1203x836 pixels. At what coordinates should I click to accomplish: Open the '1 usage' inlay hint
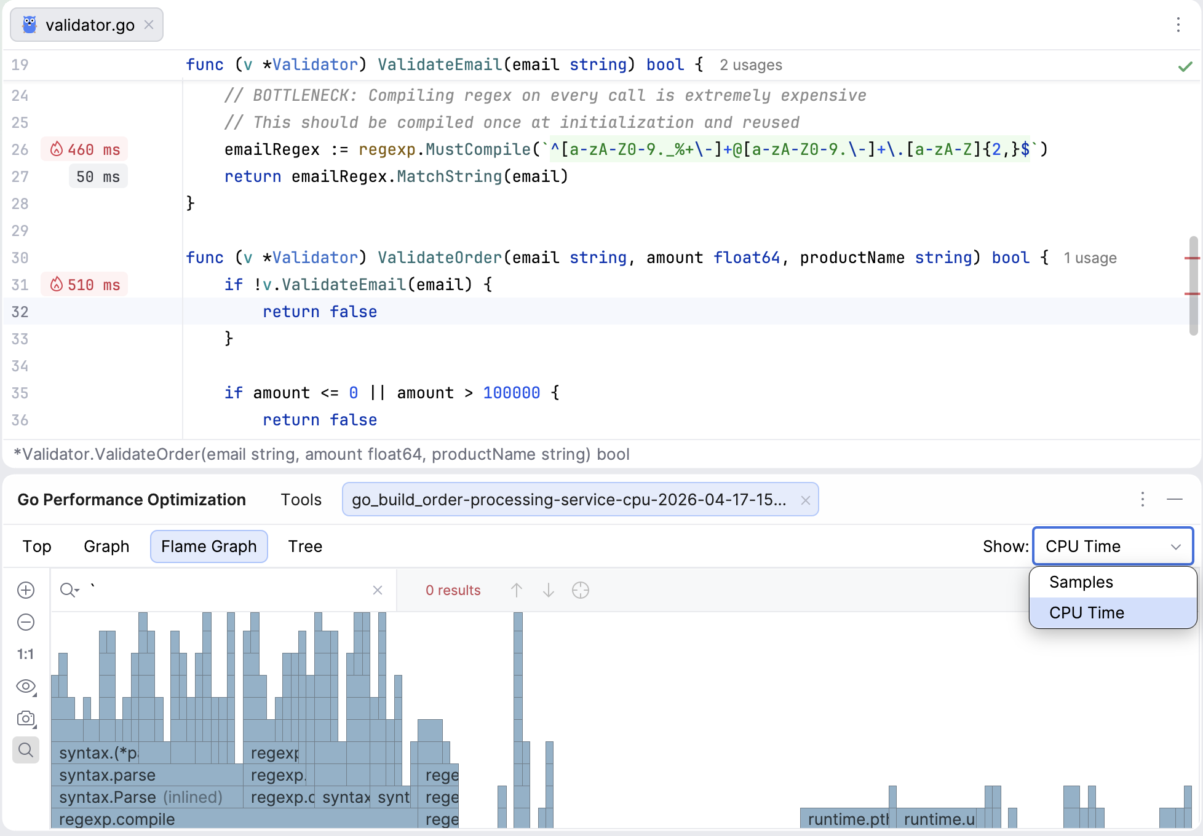[1090, 258]
